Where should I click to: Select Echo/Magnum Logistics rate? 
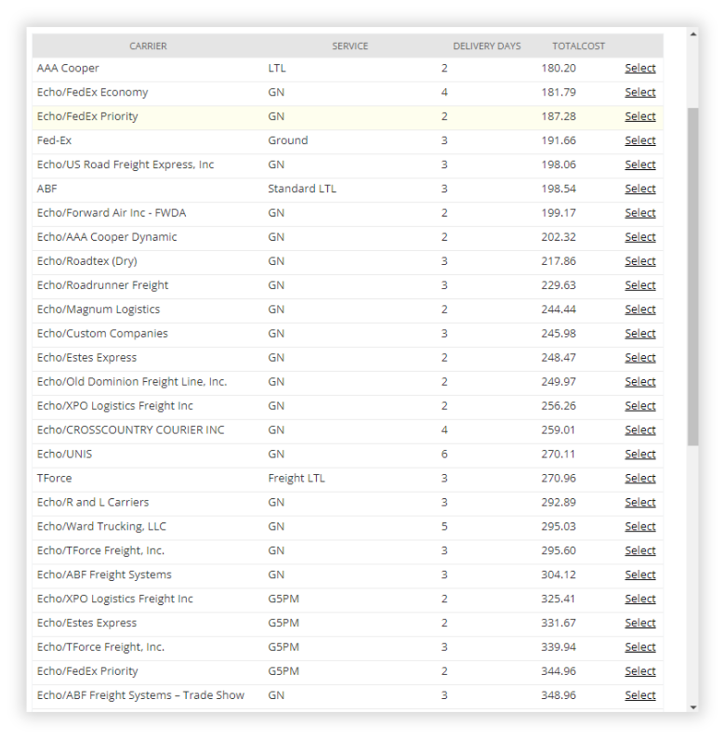point(640,310)
